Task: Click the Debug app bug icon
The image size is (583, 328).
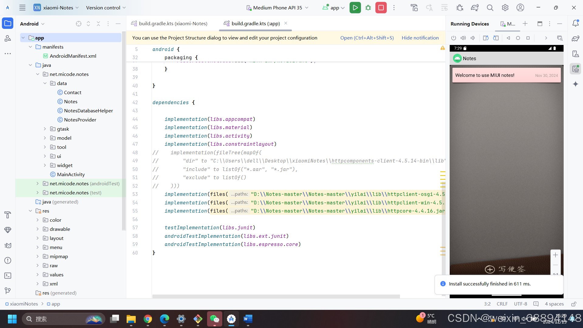Action: (368, 8)
